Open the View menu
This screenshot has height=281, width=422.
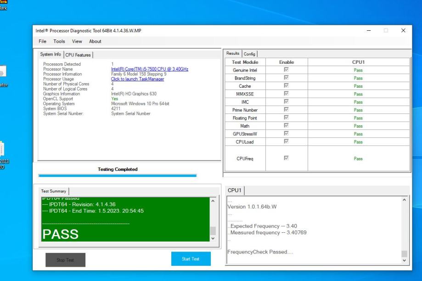tap(77, 41)
